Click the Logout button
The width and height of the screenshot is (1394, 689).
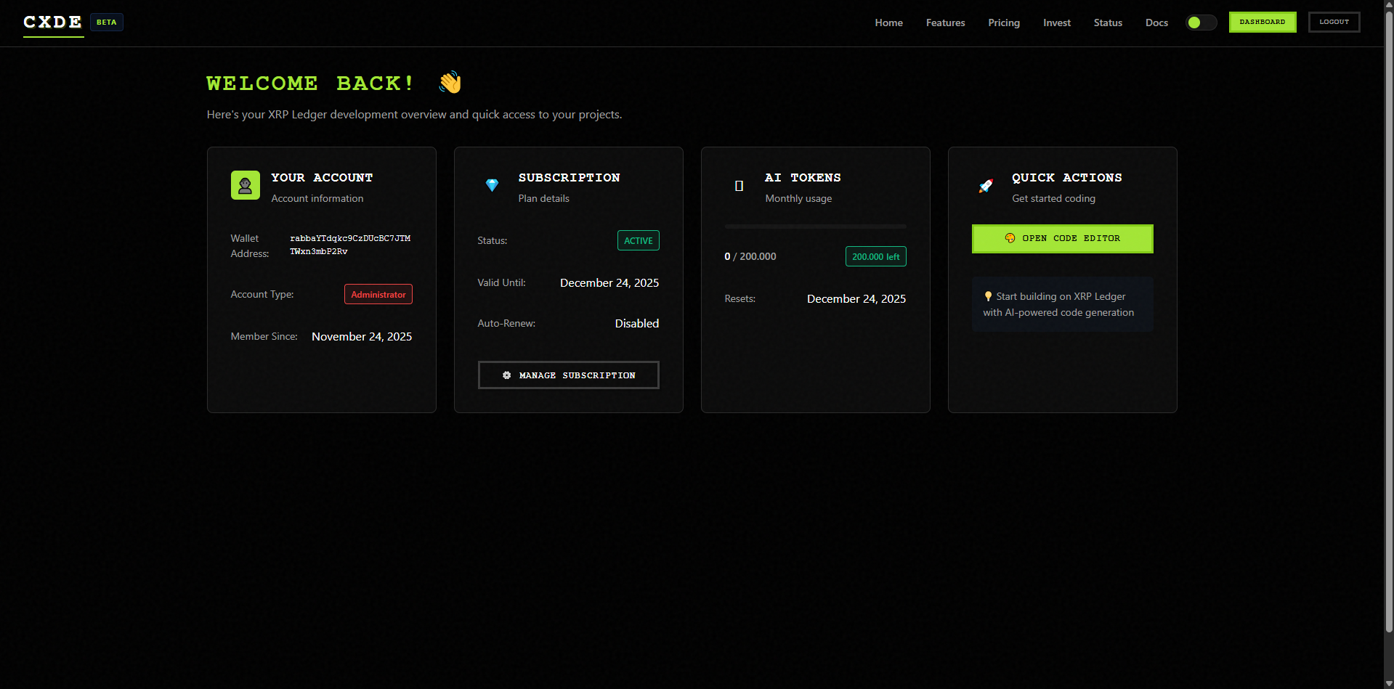pyautogui.click(x=1334, y=23)
